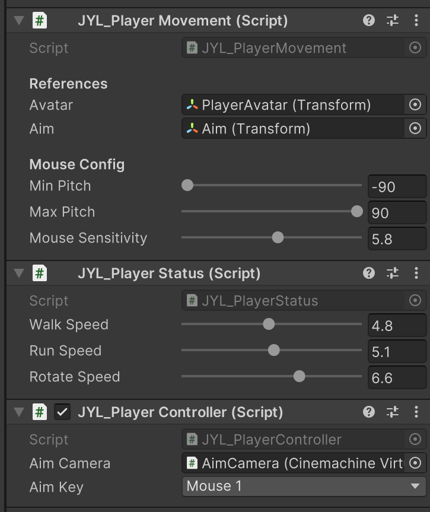Open help for JYL_Player Movement script
Viewport: 430px width, 512px height.
point(369,20)
